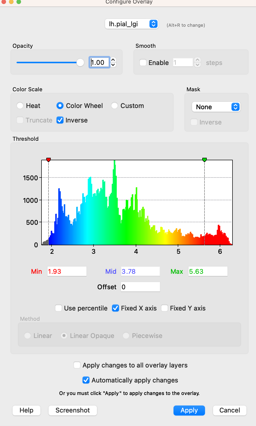Image resolution: width=256 pixels, height=426 pixels.
Task: Increase opacity with the stepper up arrow
Action: click(113, 60)
